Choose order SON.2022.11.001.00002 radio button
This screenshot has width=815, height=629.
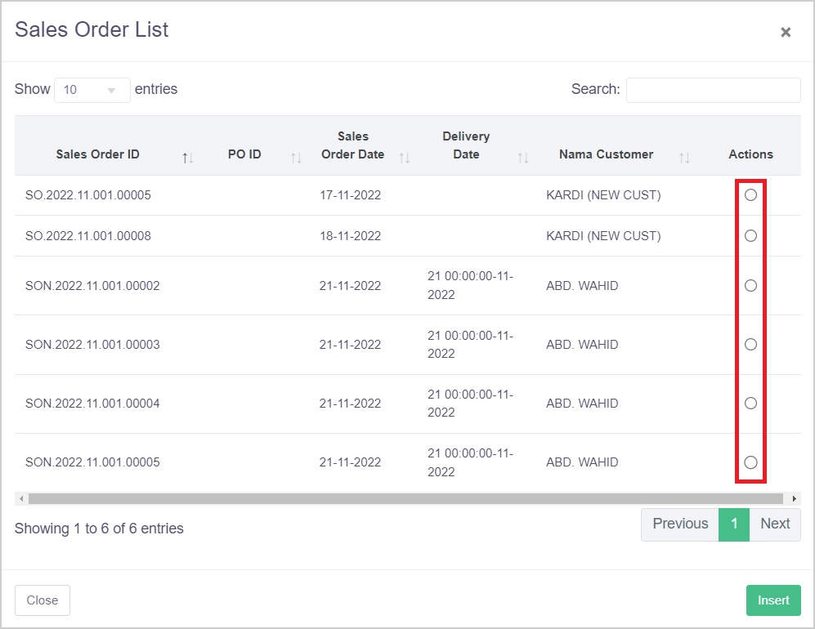(x=750, y=286)
